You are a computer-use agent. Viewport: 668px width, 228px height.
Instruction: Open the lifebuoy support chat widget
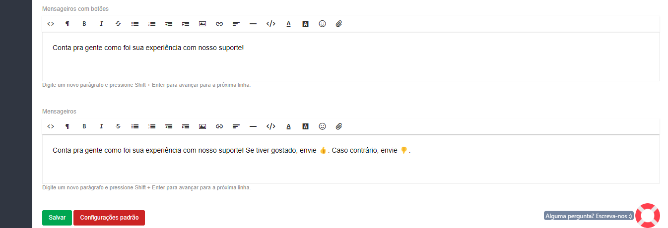pyautogui.click(x=648, y=216)
